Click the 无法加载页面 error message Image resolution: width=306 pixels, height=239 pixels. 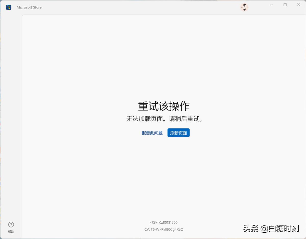coord(164,119)
